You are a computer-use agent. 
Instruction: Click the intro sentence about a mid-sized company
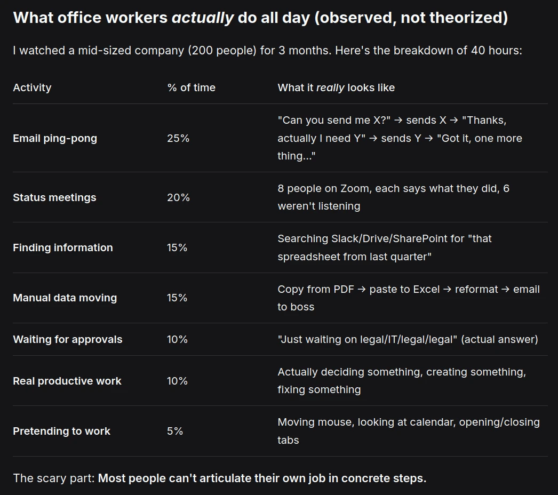tap(267, 51)
